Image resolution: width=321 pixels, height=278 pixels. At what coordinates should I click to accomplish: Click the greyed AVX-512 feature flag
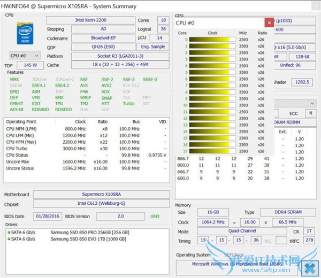[131, 86]
